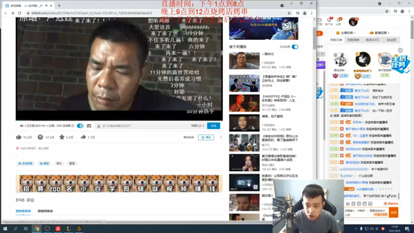The height and width of the screenshot is (233, 414).
Task: Open the messages icon in live window
Action: [339, 21]
